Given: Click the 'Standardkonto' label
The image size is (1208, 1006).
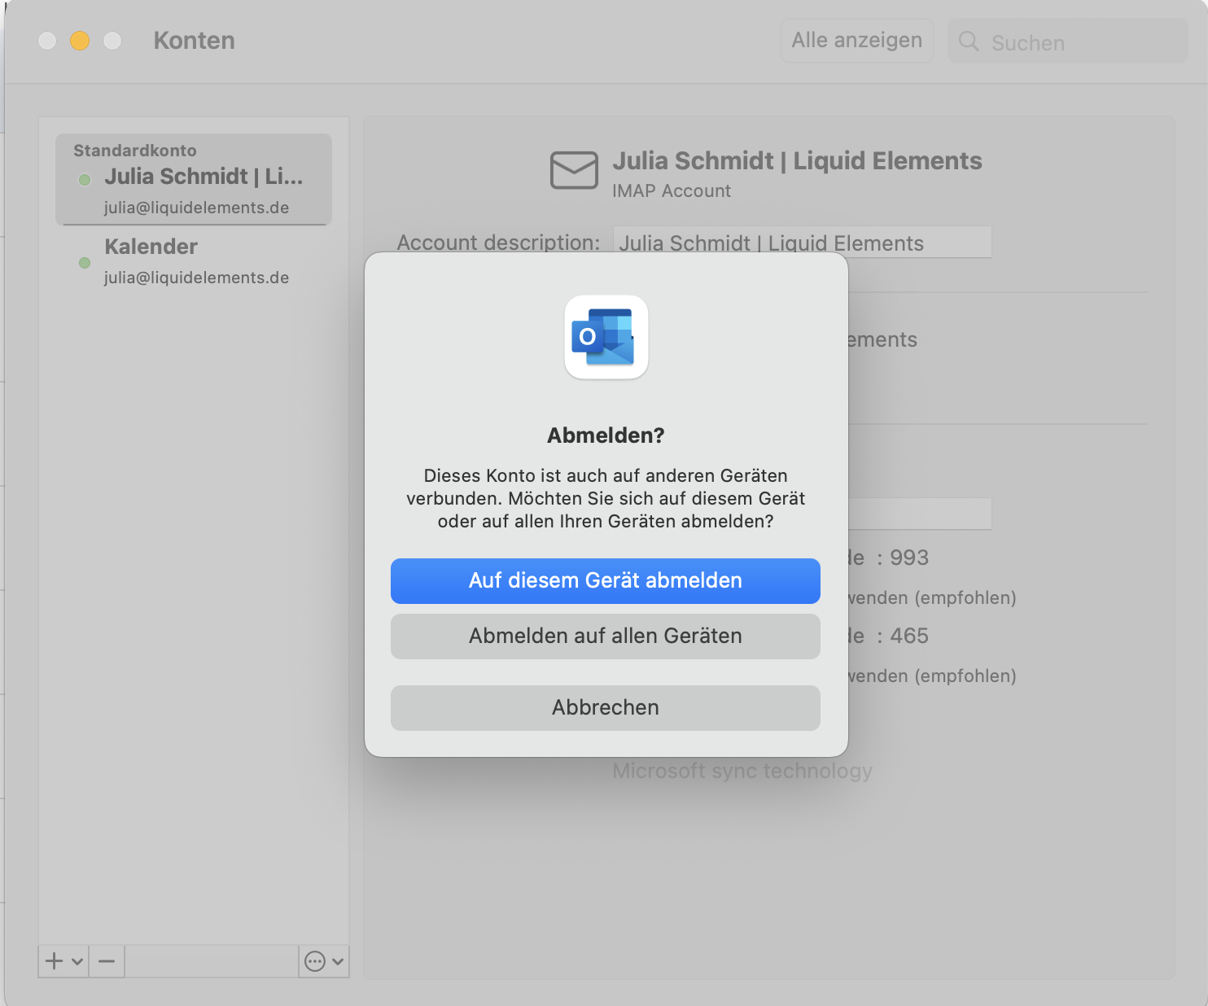Looking at the screenshot, I should (x=135, y=151).
